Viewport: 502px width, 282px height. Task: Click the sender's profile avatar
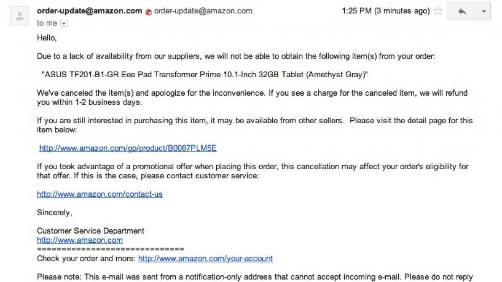19,16
